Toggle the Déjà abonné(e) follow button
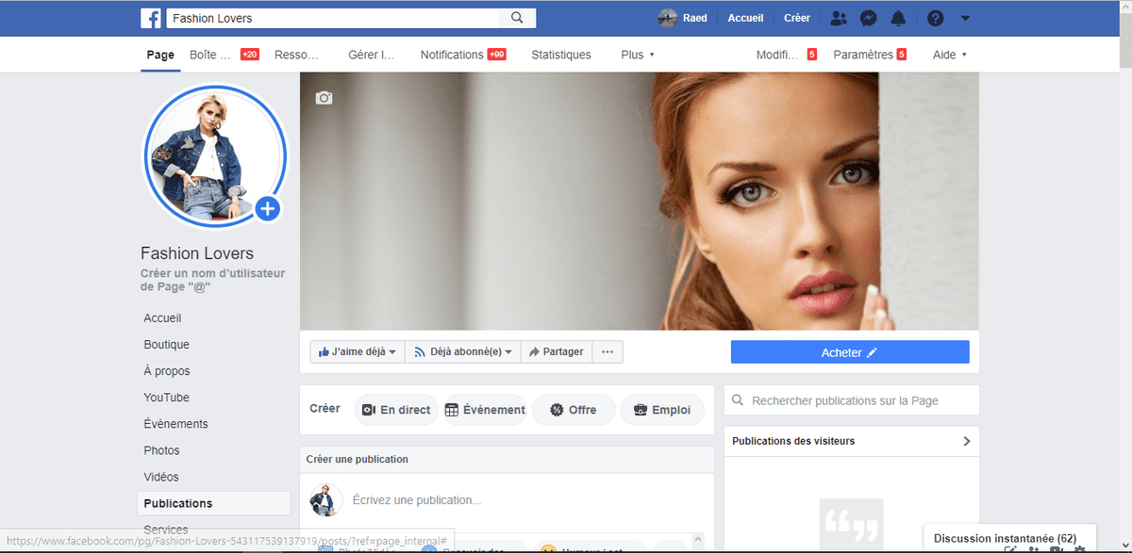The width and height of the screenshot is (1132, 553). tap(462, 351)
